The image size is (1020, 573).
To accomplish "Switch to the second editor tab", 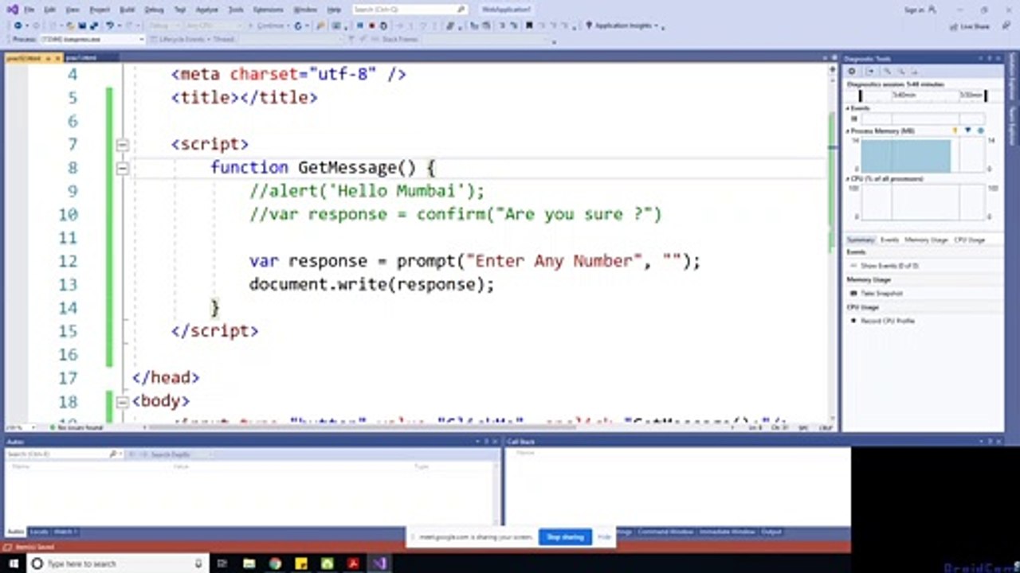I will 81,58.
